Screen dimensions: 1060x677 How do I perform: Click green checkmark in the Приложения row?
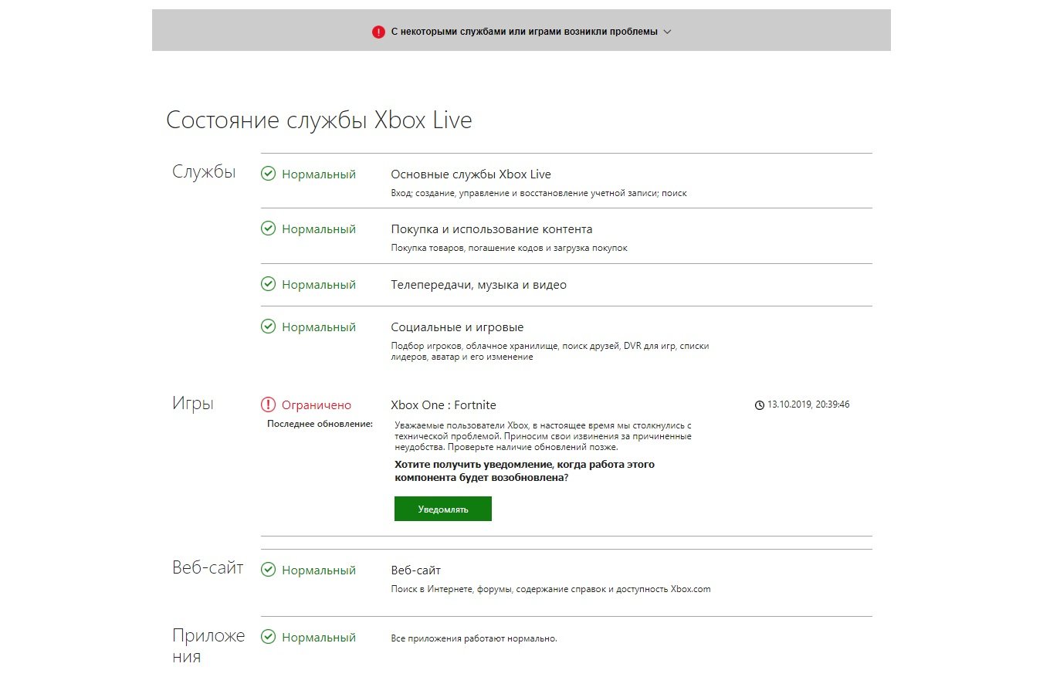(268, 637)
